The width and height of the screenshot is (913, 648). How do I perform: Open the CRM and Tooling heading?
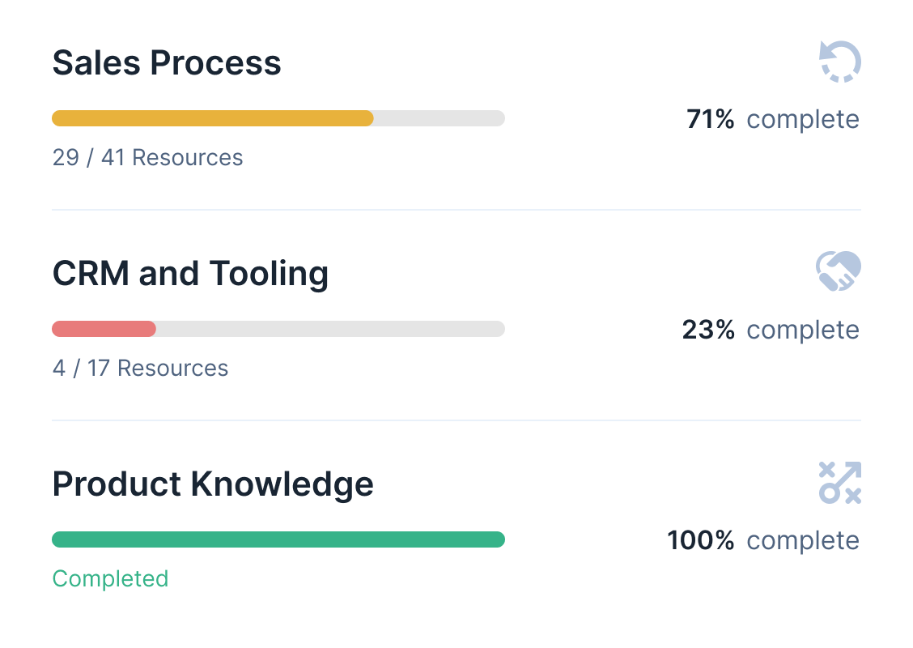[x=190, y=274]
